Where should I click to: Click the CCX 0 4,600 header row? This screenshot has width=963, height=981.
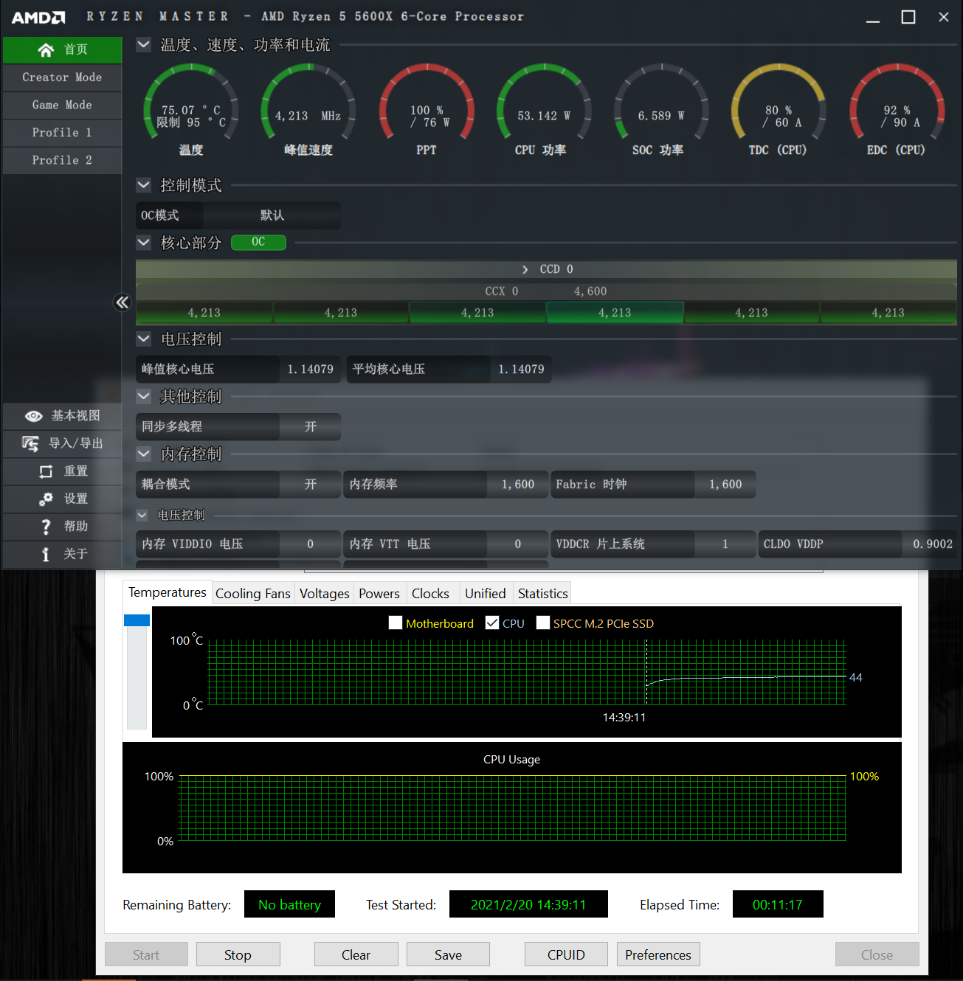pos(546,291)
